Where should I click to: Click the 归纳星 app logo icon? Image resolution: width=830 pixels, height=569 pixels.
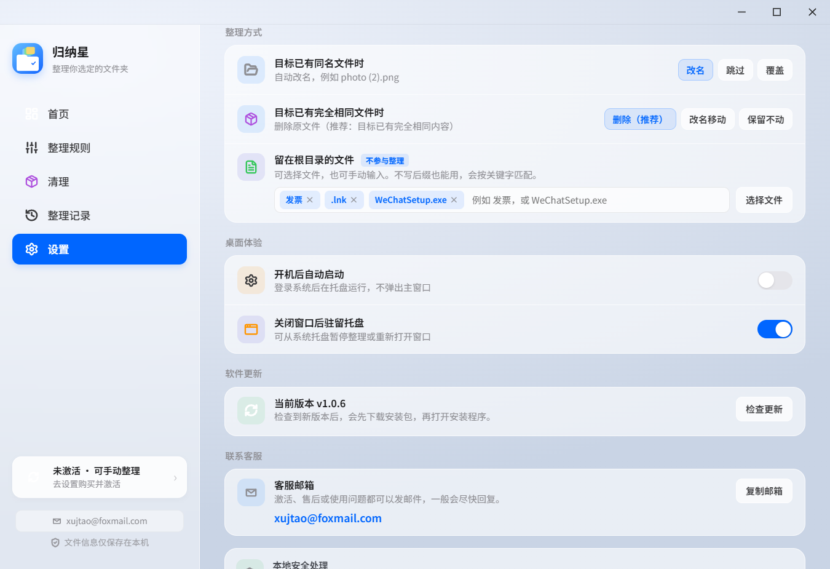click(x=28, y=58)
